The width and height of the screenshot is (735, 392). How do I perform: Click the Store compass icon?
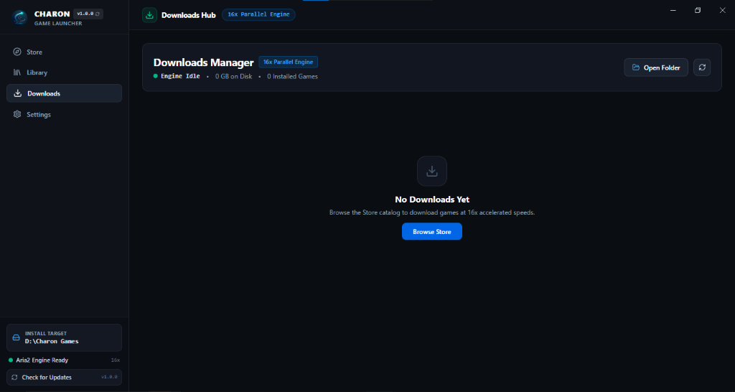coord(17,52)
